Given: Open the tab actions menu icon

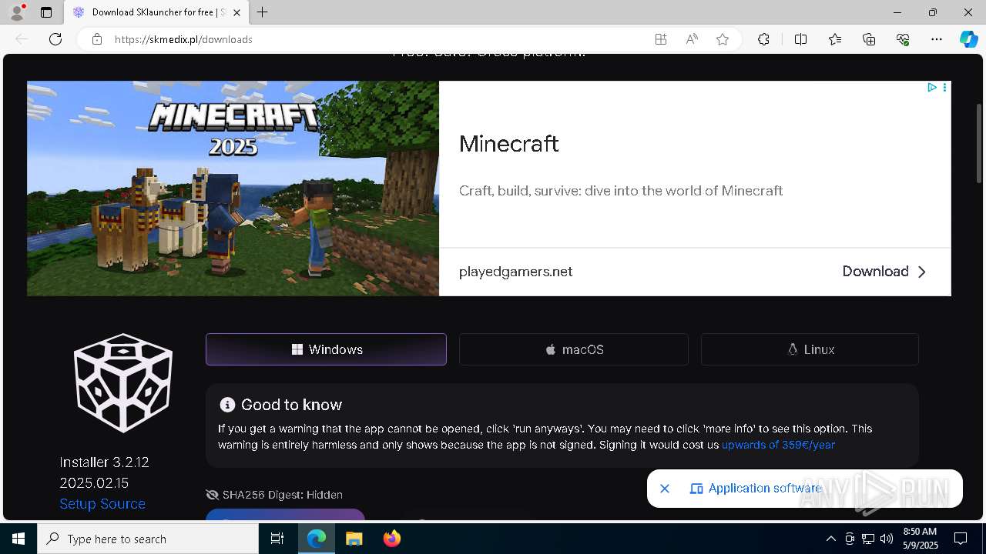Looking at the screenshot, I should (46, 12).
